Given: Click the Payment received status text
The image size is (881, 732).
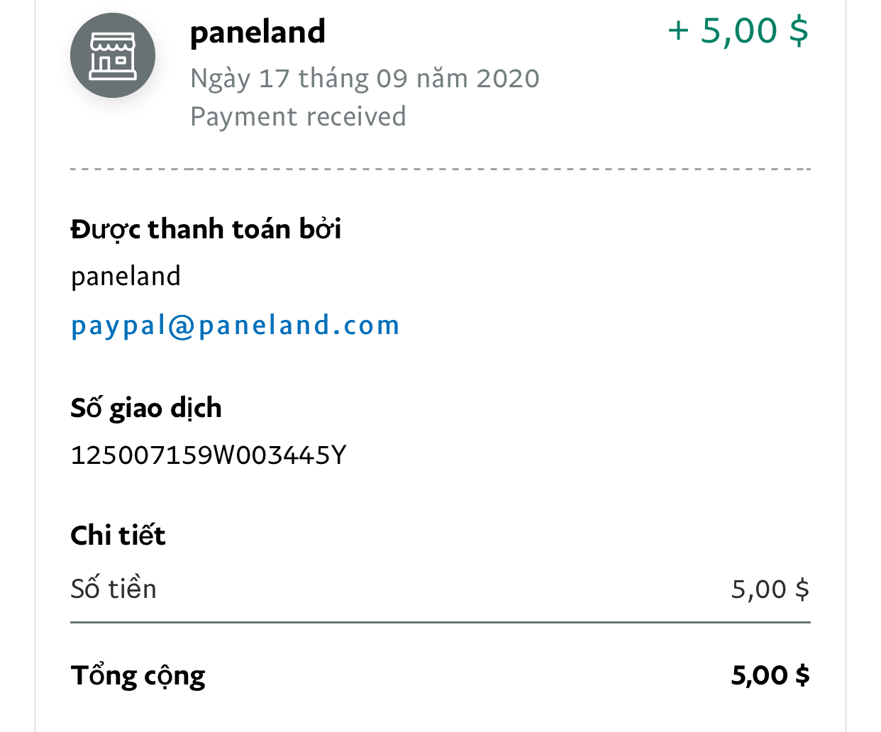Looking at the screenshot, I should coord(298,116).
